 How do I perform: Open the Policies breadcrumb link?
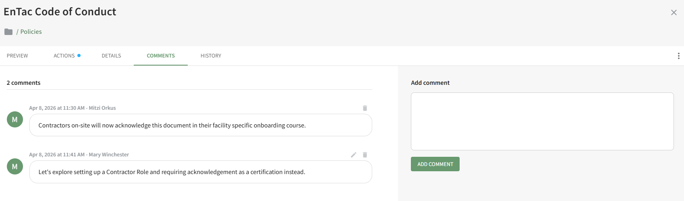pyautogui.click(x=31, y=32)
